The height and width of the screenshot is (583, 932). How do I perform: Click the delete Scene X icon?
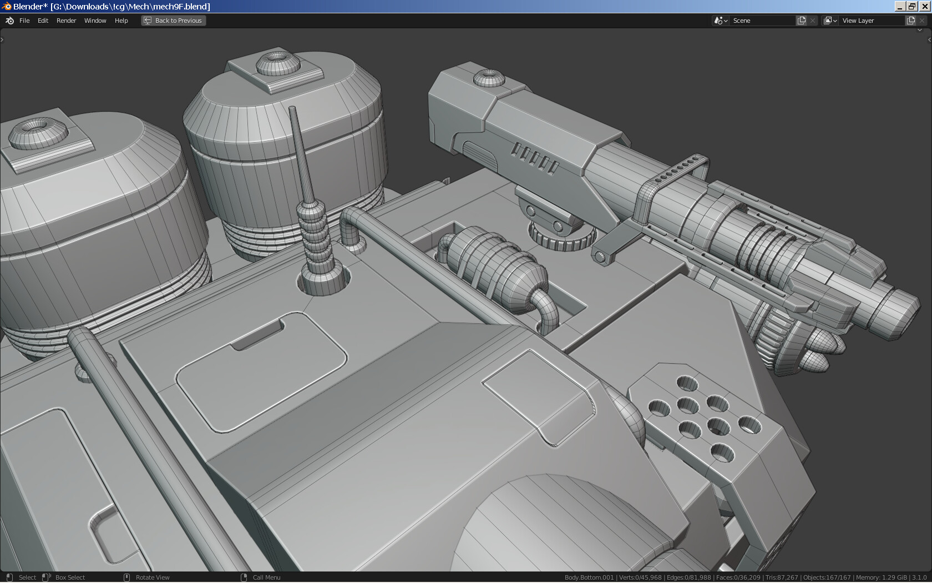[x=813, y=21]
